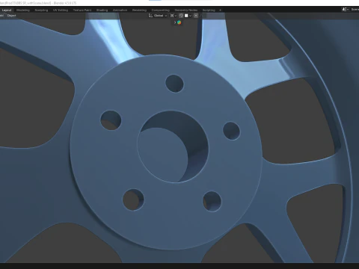359x269 pixels.
Task: Switch to the UV Editing workspace
Action: [61, 10]
